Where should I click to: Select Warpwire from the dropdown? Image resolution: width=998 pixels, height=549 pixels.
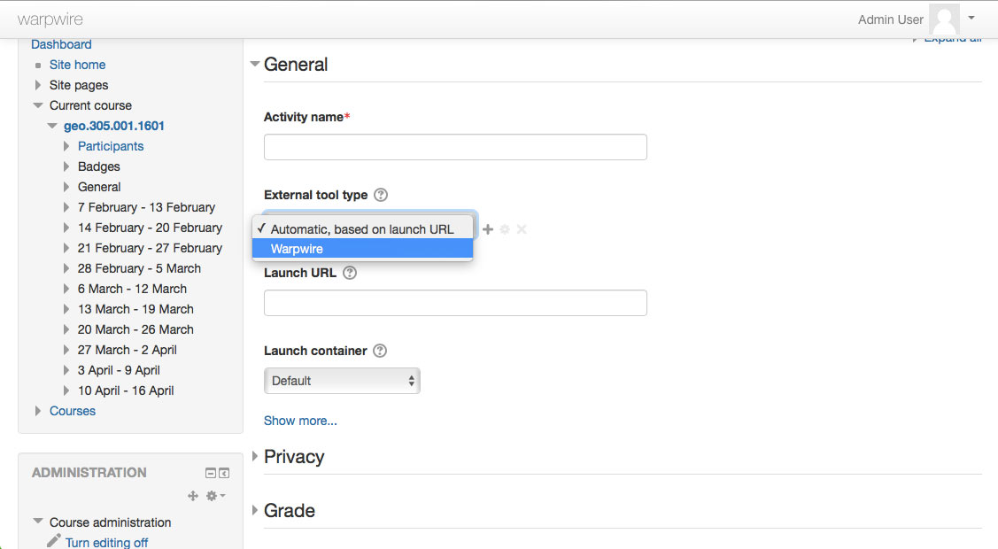(363, 249)
